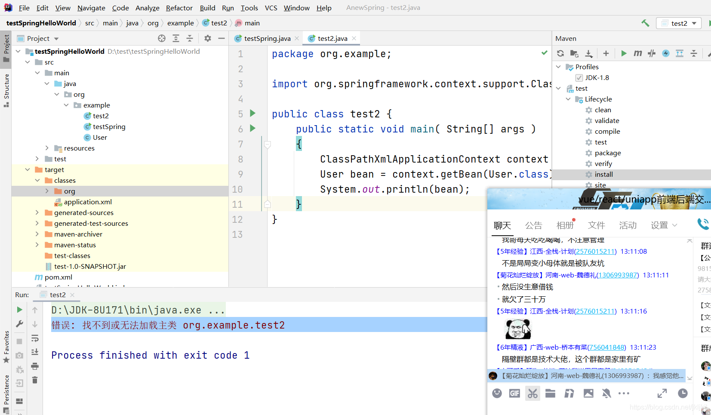Open user link 1306993987 in chat

click(x=617, y=275)
